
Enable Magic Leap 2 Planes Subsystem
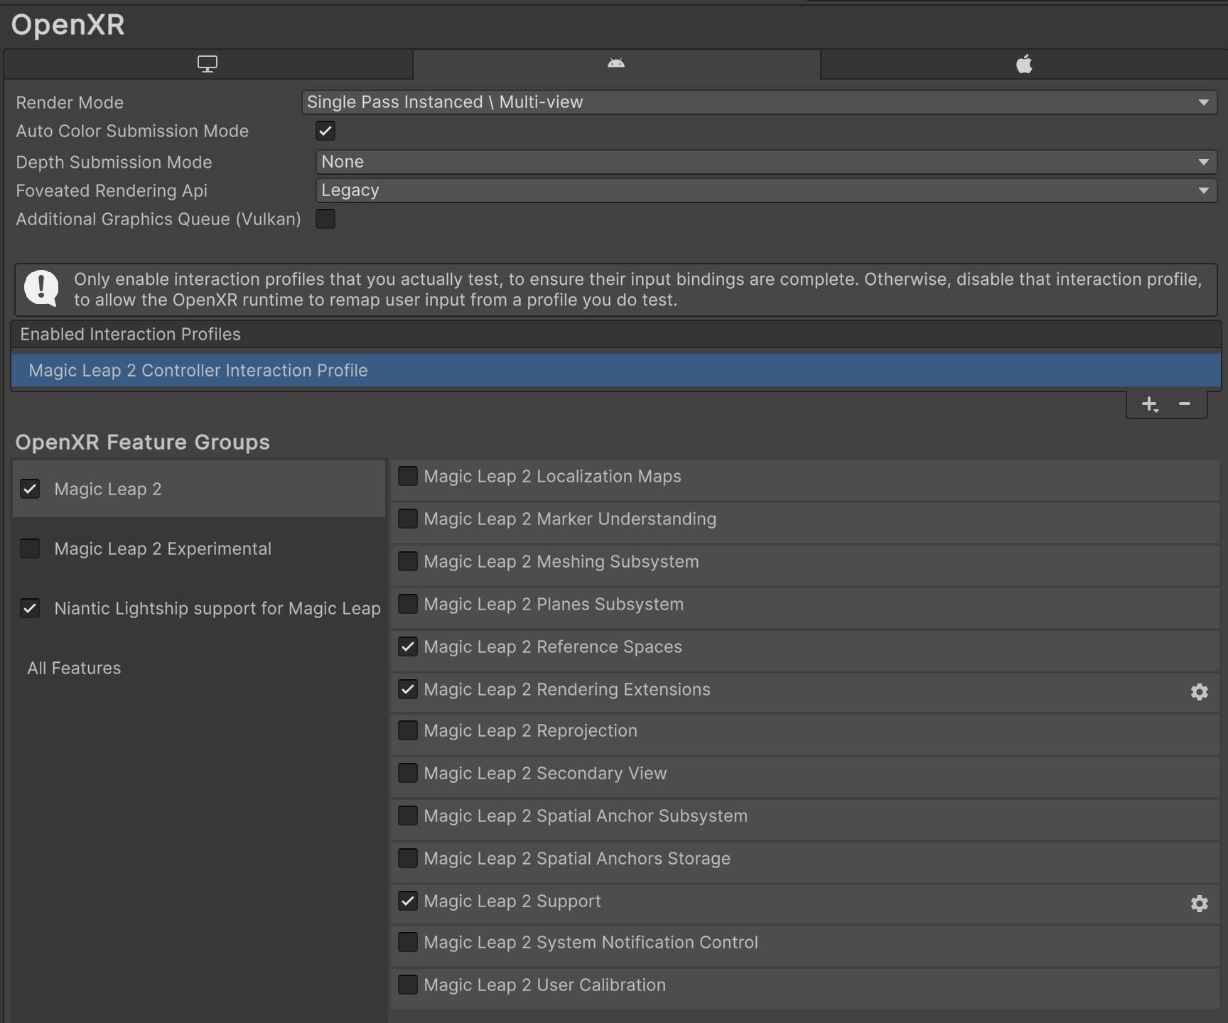coord(408,604)
